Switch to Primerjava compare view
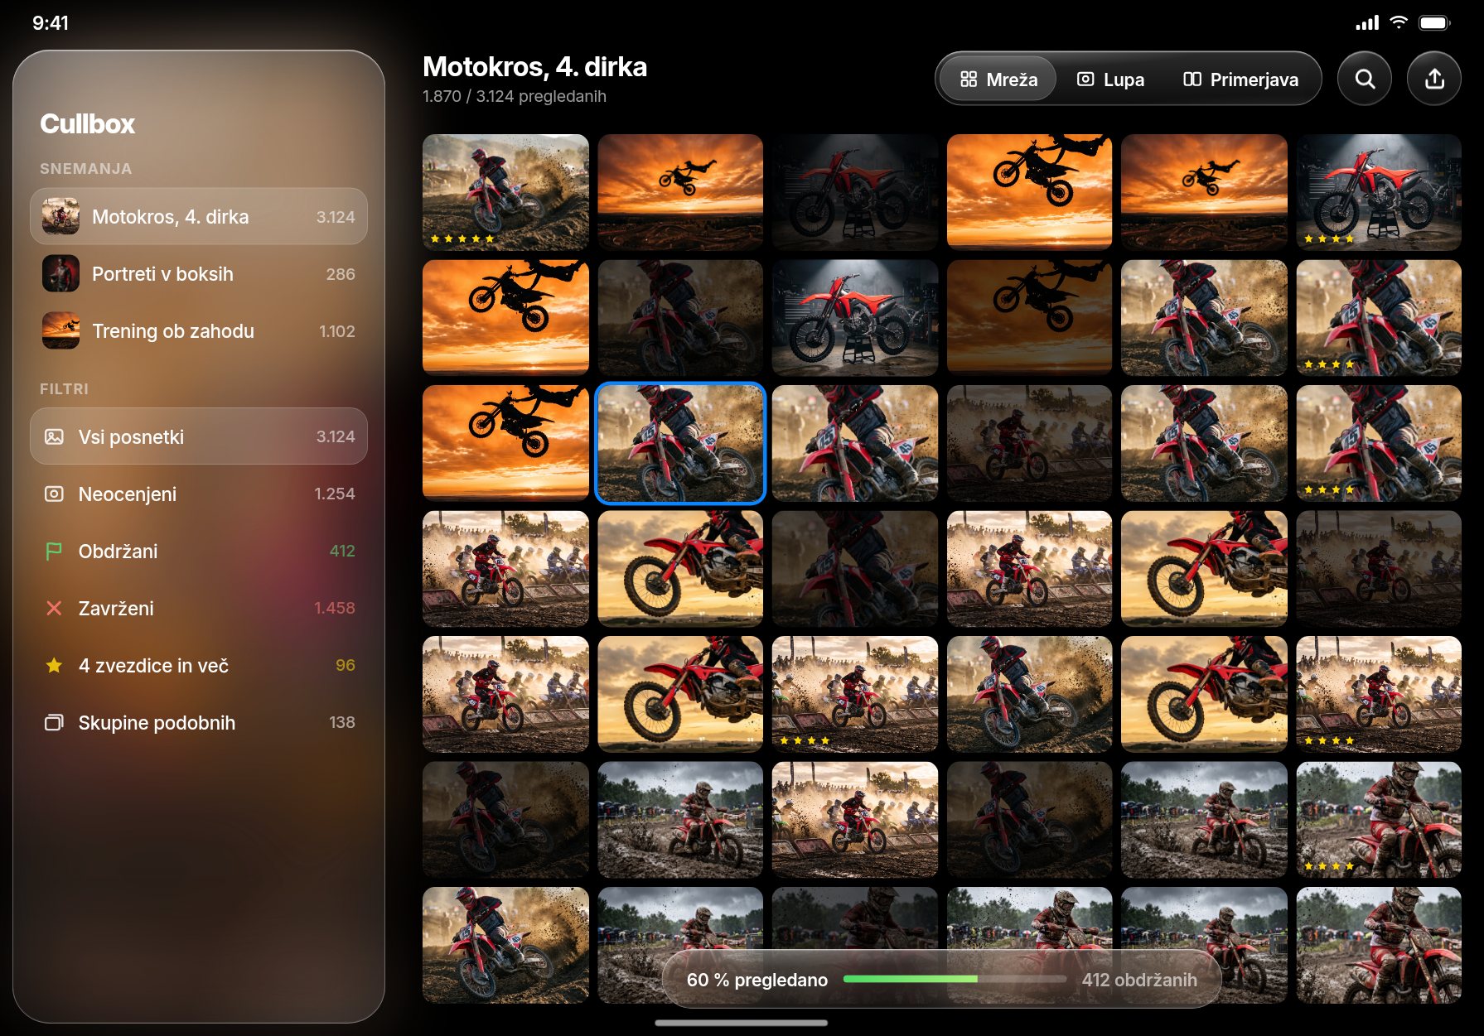This screenshot has width=1484, height=1036. click(1240, 80)
